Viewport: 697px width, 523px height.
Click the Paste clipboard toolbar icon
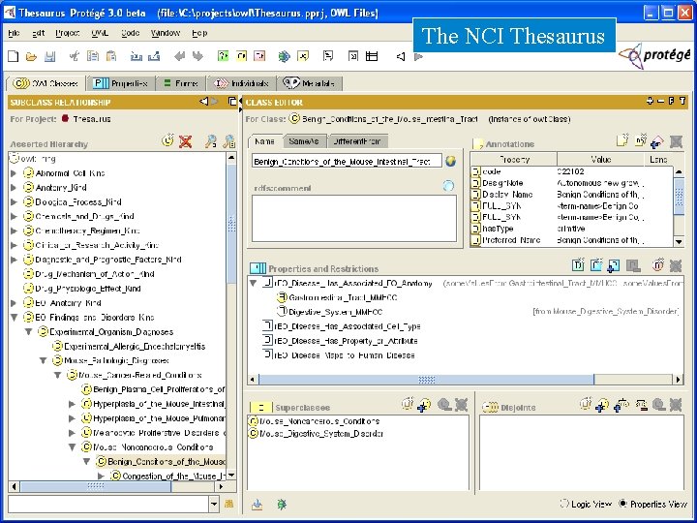(x=111, y=56)
